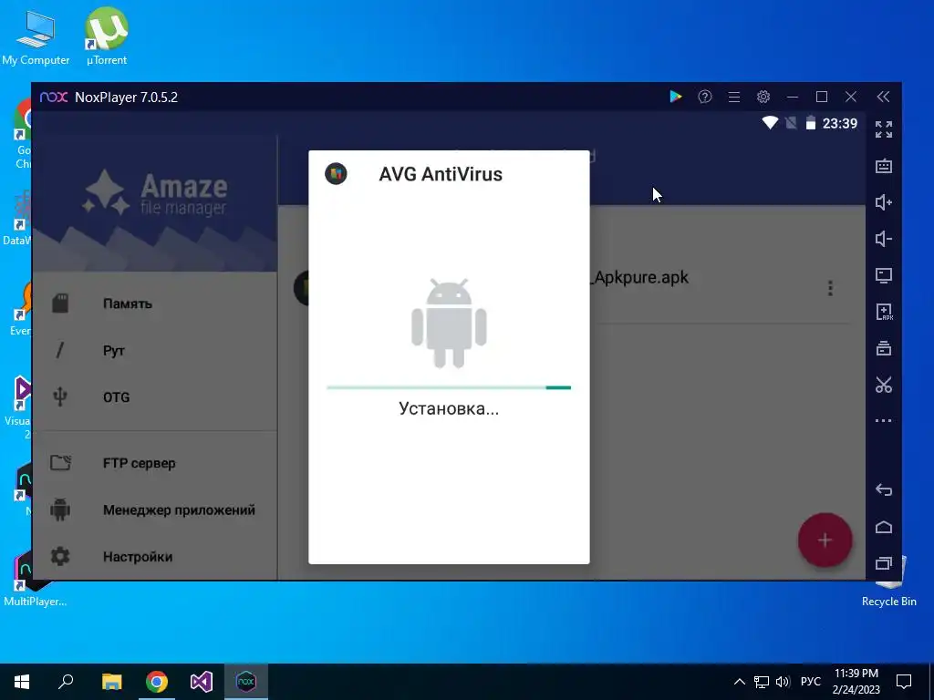This screenshot has height=700, width=934.
Task: Click the AVG AntiVirus dialog title
Action: click(x=441, y=174)
